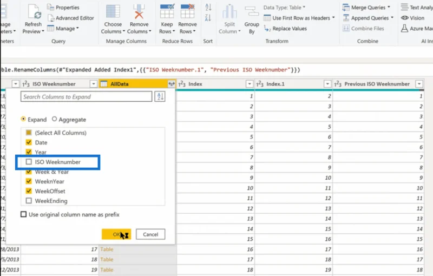Select the Aggregate radio option
The width and height of the screenshot is (433, 276).
tap(55, 119)
